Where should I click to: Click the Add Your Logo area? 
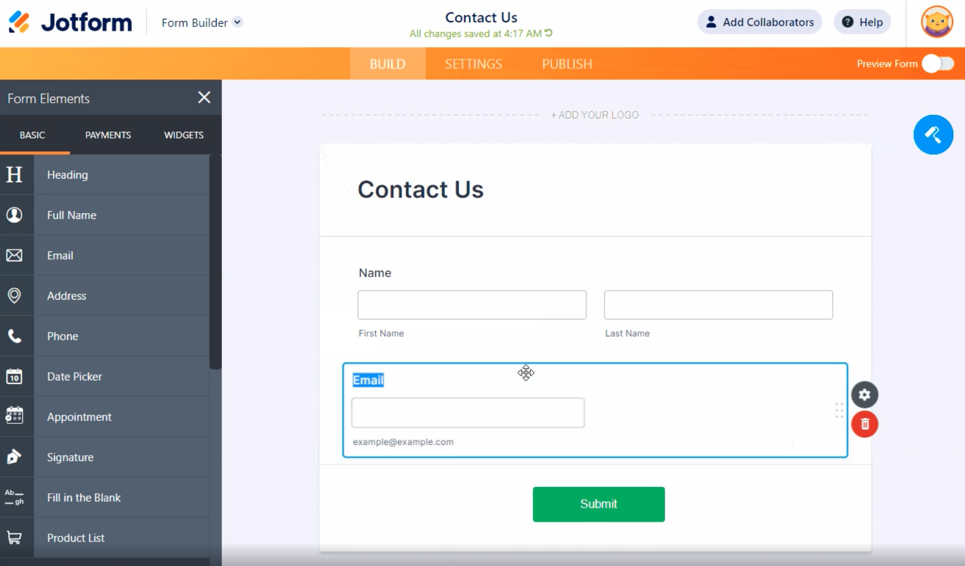[x=595, y=114]
